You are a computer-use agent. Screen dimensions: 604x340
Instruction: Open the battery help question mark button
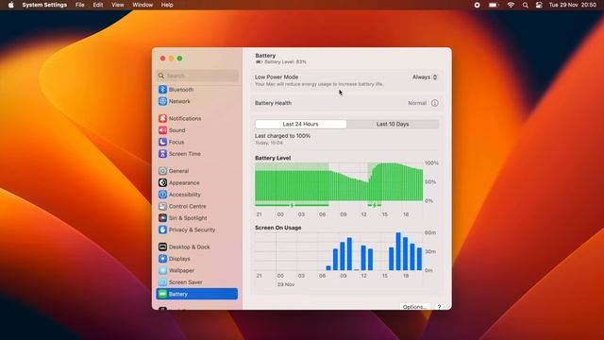tap(439, 307)
